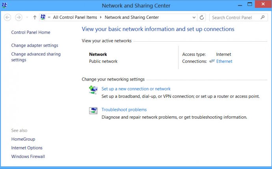Click the Ethernet connection icon
This screenshot has width=272, height=169.
(212, 61)
